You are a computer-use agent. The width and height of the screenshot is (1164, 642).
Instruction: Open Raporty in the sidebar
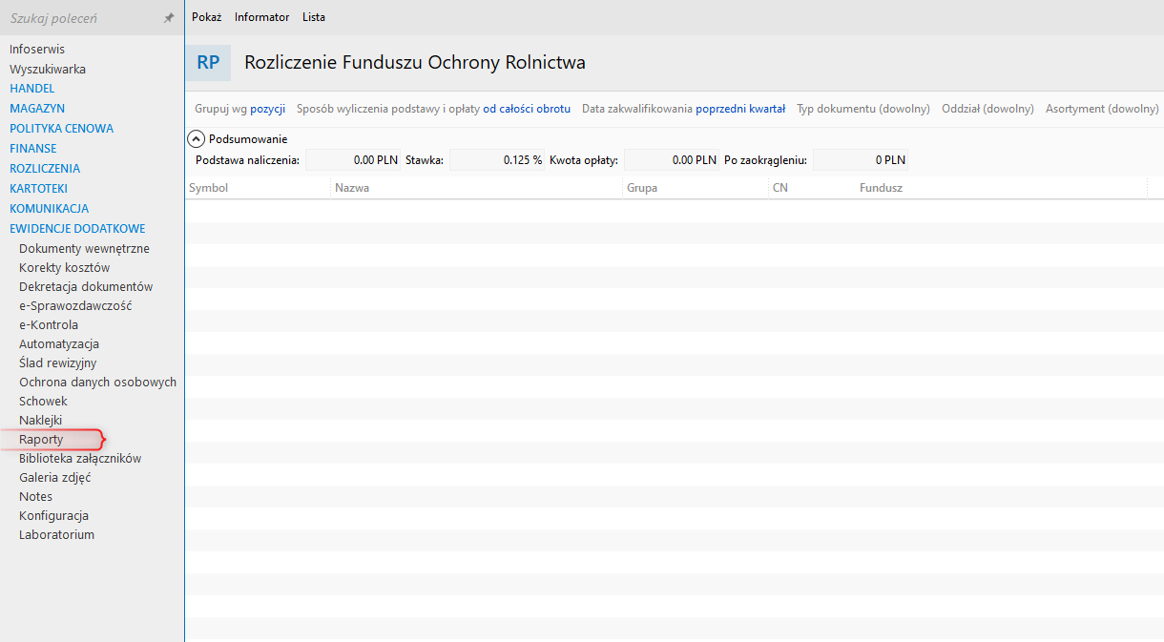(41, 440)
